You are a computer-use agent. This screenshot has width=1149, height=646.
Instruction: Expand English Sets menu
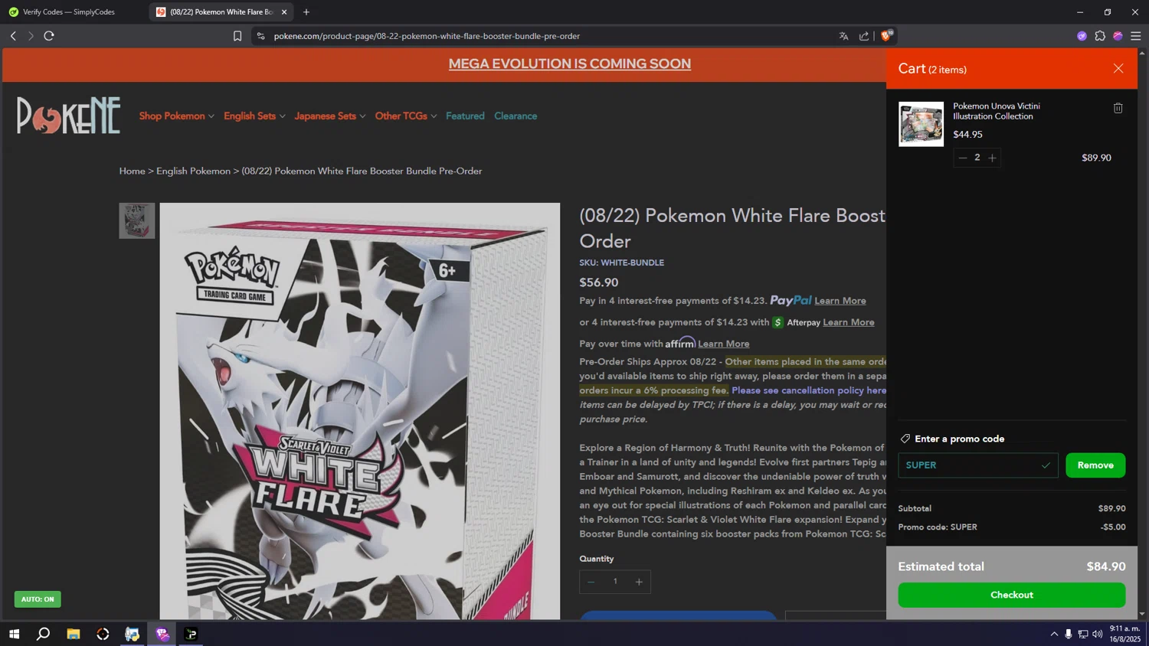coord(254,116)
